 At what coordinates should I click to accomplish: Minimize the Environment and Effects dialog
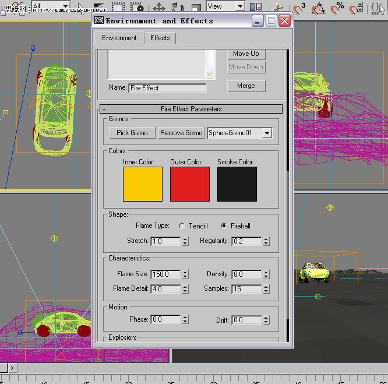click(258, 21)
